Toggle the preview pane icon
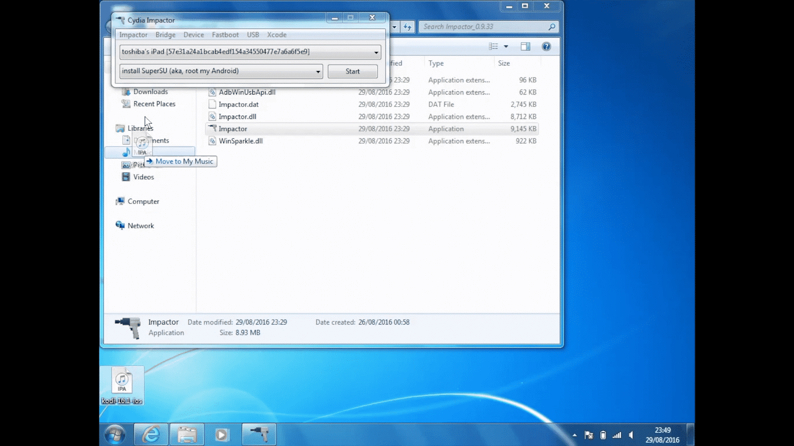 pyautogui.click(x=525, y=46)
